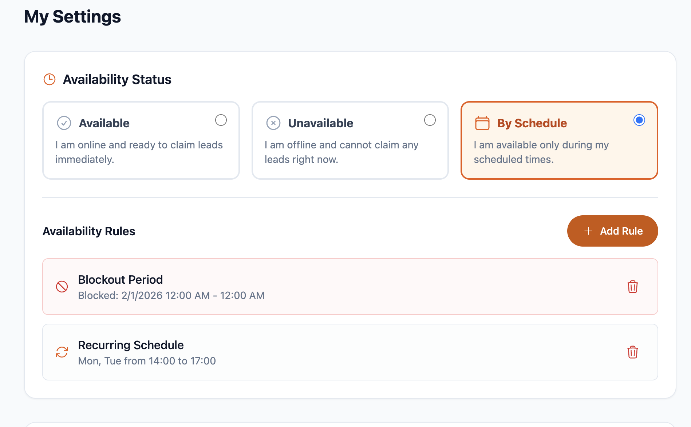Click the Add Rule button
The image size is (691, 427).
click(612, 231)
